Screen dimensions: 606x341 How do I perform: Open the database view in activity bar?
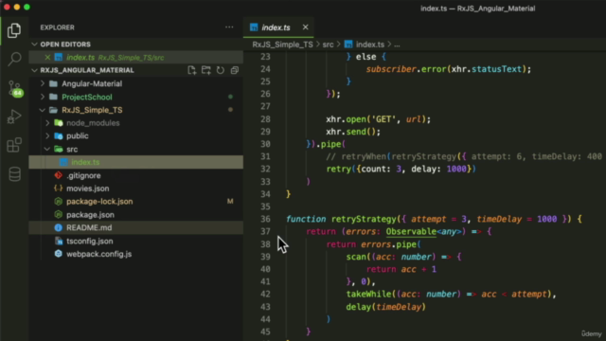pyautogui.click(x=14, y=174)
